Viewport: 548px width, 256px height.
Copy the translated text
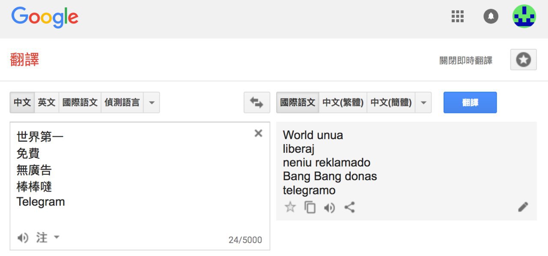tap(310, 208)
